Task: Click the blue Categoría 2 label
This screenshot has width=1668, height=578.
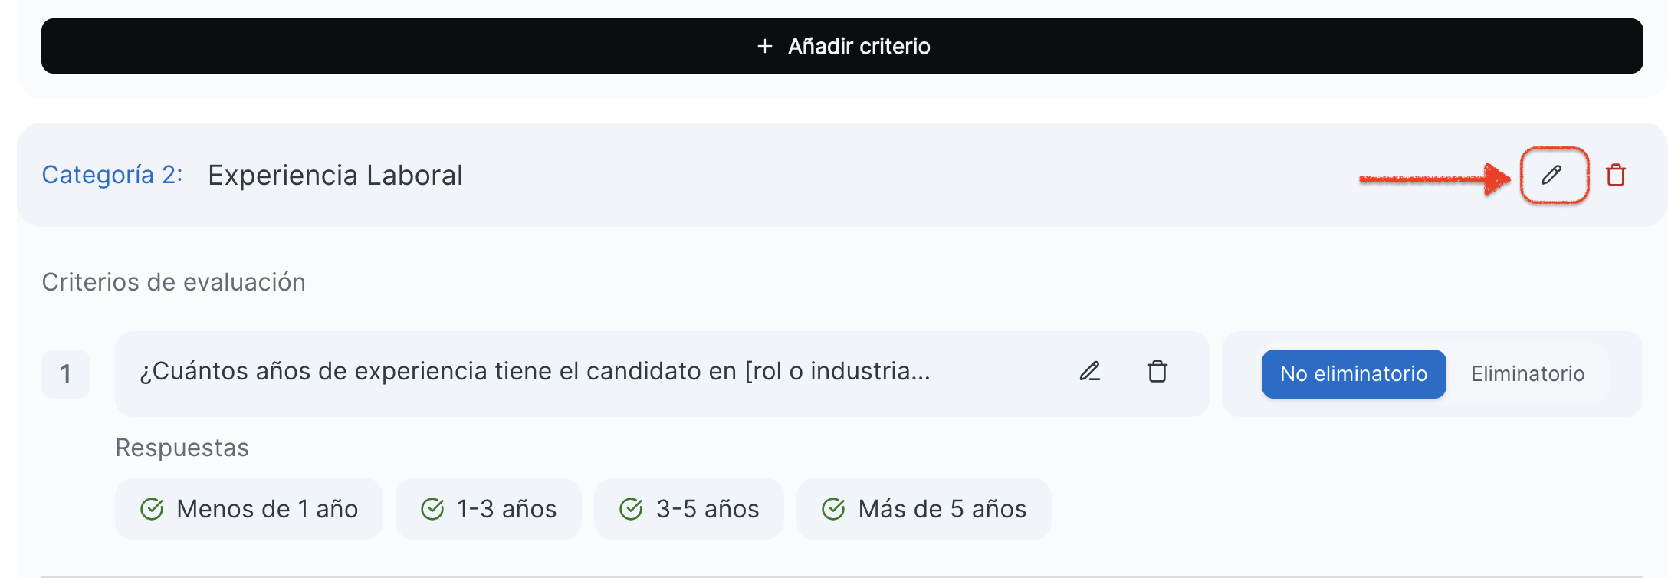Action: pos(112,176)
